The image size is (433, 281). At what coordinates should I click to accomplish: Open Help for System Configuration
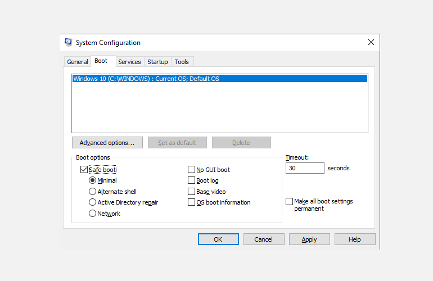[355, 239]
